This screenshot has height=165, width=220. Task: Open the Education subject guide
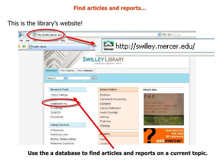pos(105,104)
